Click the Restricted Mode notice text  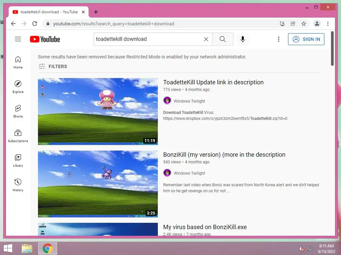tap(142, 57)
